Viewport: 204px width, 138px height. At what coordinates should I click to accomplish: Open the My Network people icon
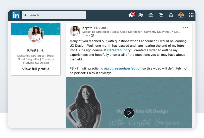[141, 15]
